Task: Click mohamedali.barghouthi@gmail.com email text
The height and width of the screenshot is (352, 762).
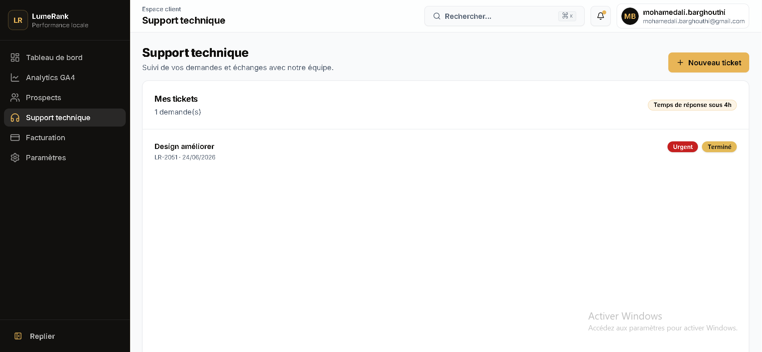Action: [694, 21]
